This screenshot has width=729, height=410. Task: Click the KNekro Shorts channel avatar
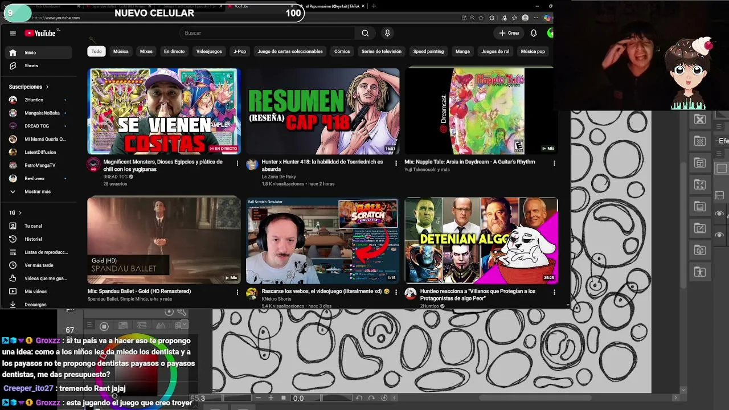[x=252, y=294]
